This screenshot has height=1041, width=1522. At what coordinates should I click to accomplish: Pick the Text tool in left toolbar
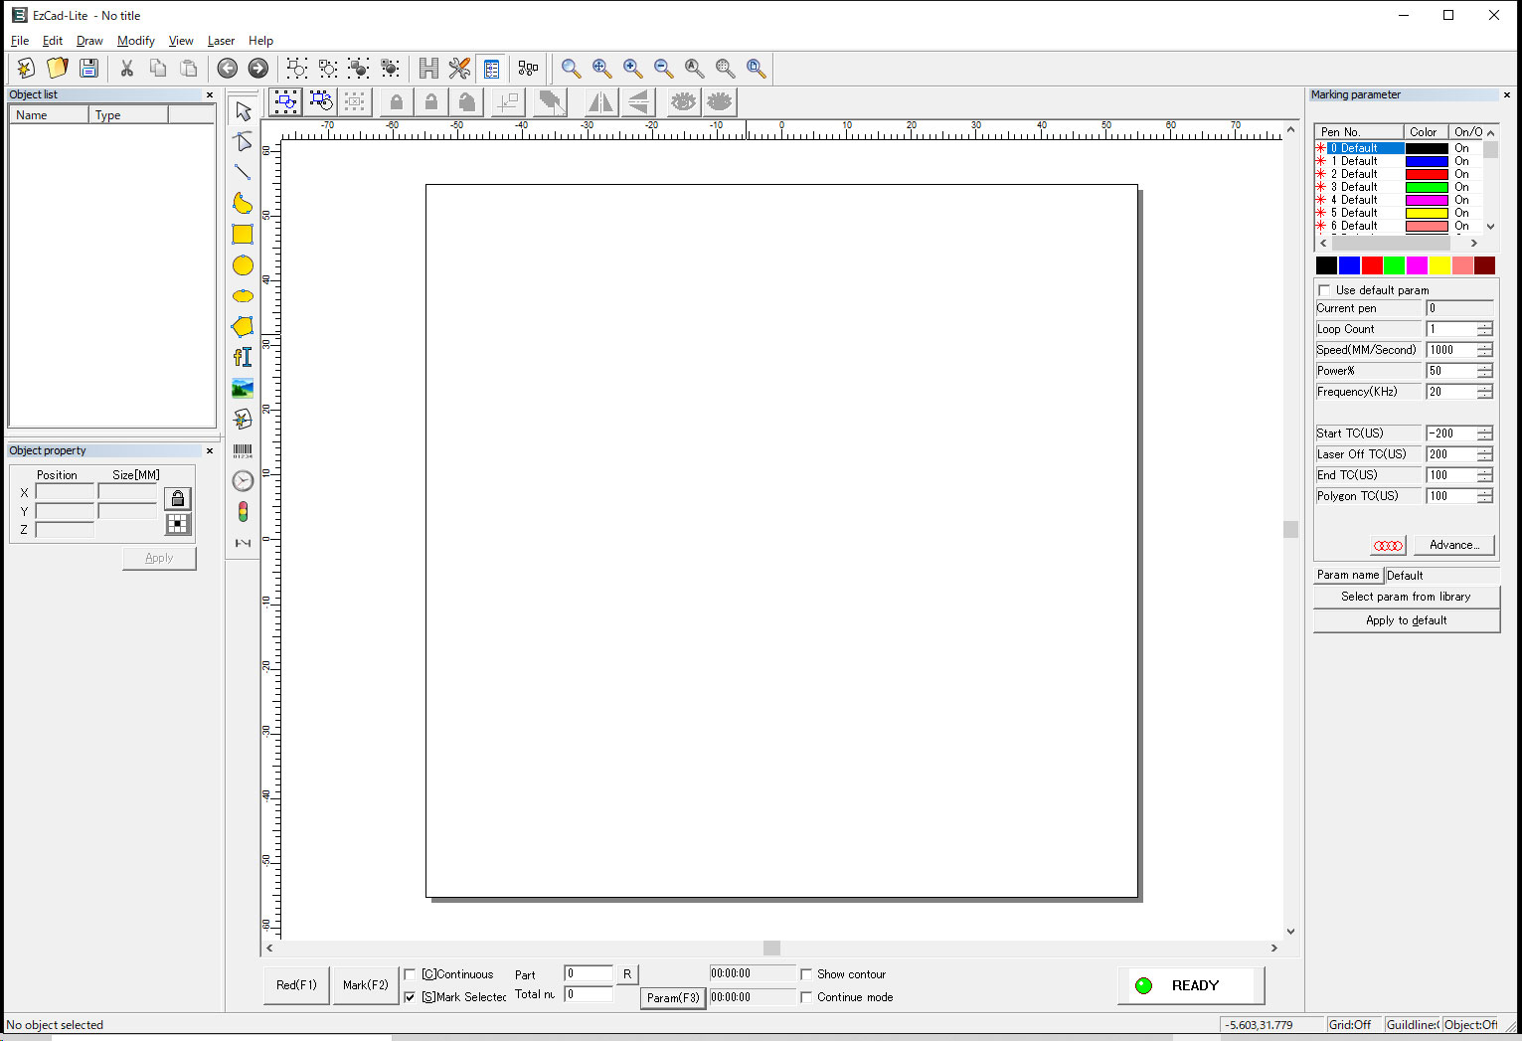click(x=243, y=357)
